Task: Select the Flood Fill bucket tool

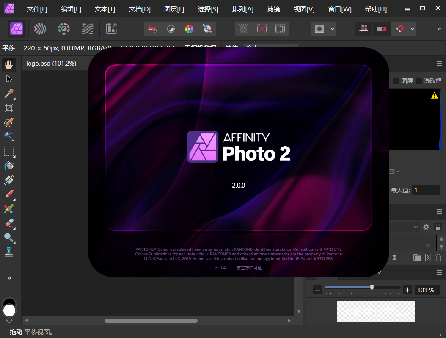Action: point(9,166)
